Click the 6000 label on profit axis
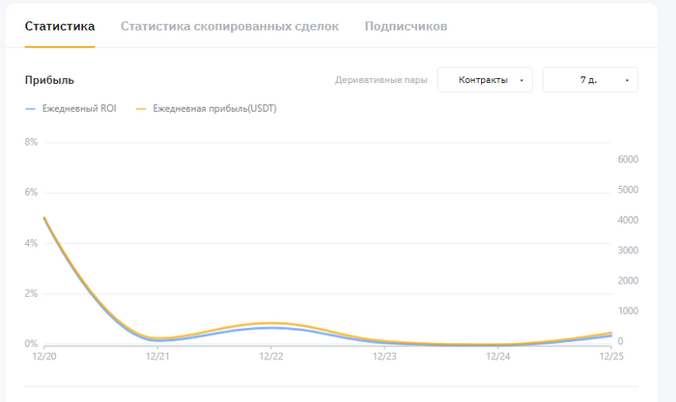The image size is (676, 402). [629, 159]
